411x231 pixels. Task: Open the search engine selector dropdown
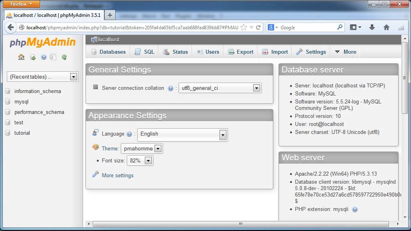coord(273,27)
